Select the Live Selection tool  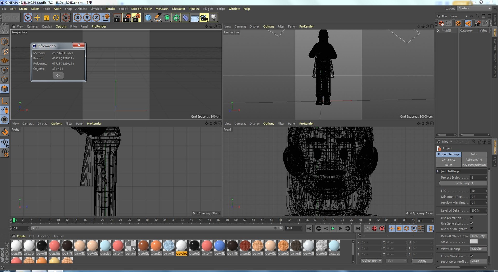tap(28, 18)
